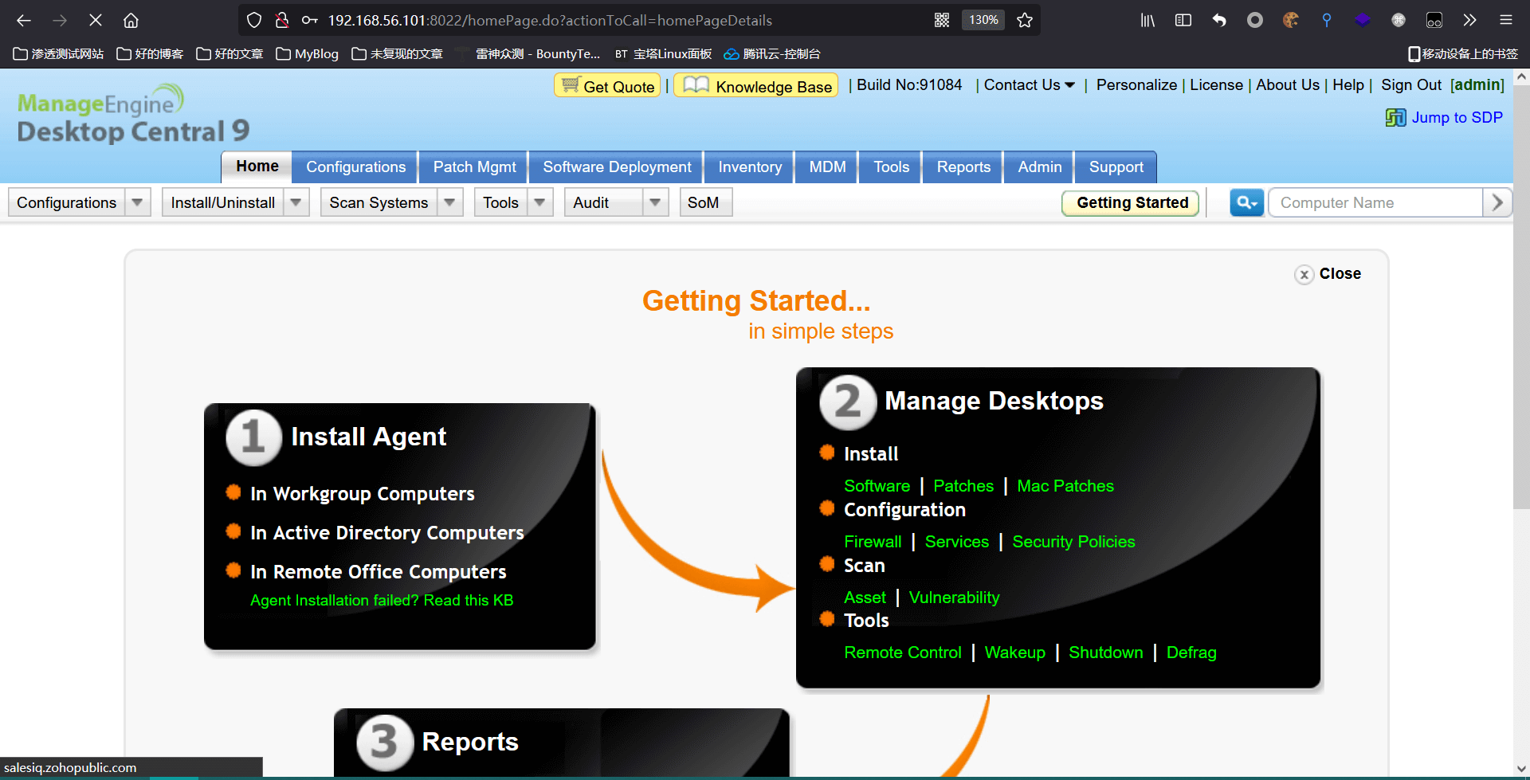Image resolution: width=1530 pixels, height=780 pixels.
Task: Switch to the Patch Mgmt tab
Action: pyautogui.click(x=474, y=167)
